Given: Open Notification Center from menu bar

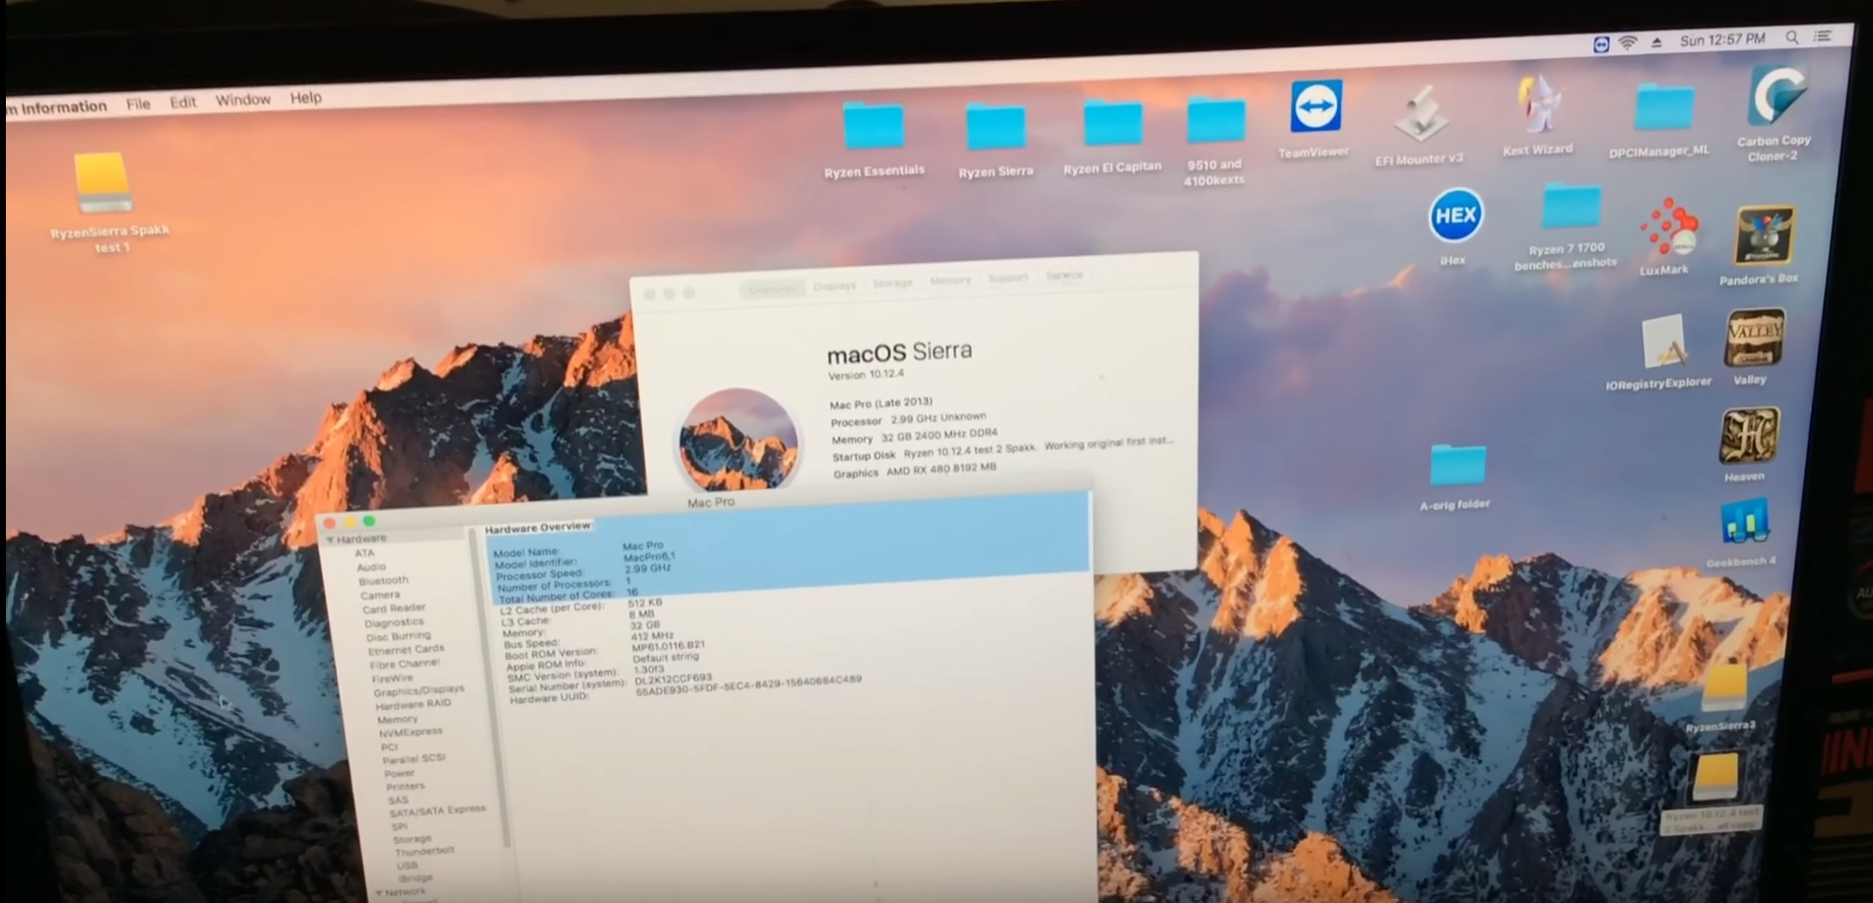Looking at the screenshot, I should [1823, 36].
